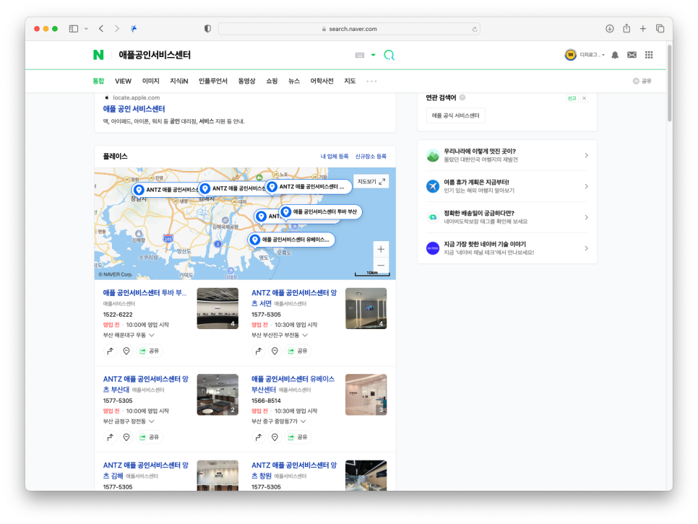
Task: Open the 동영상 tab
Action: (246, 81)
